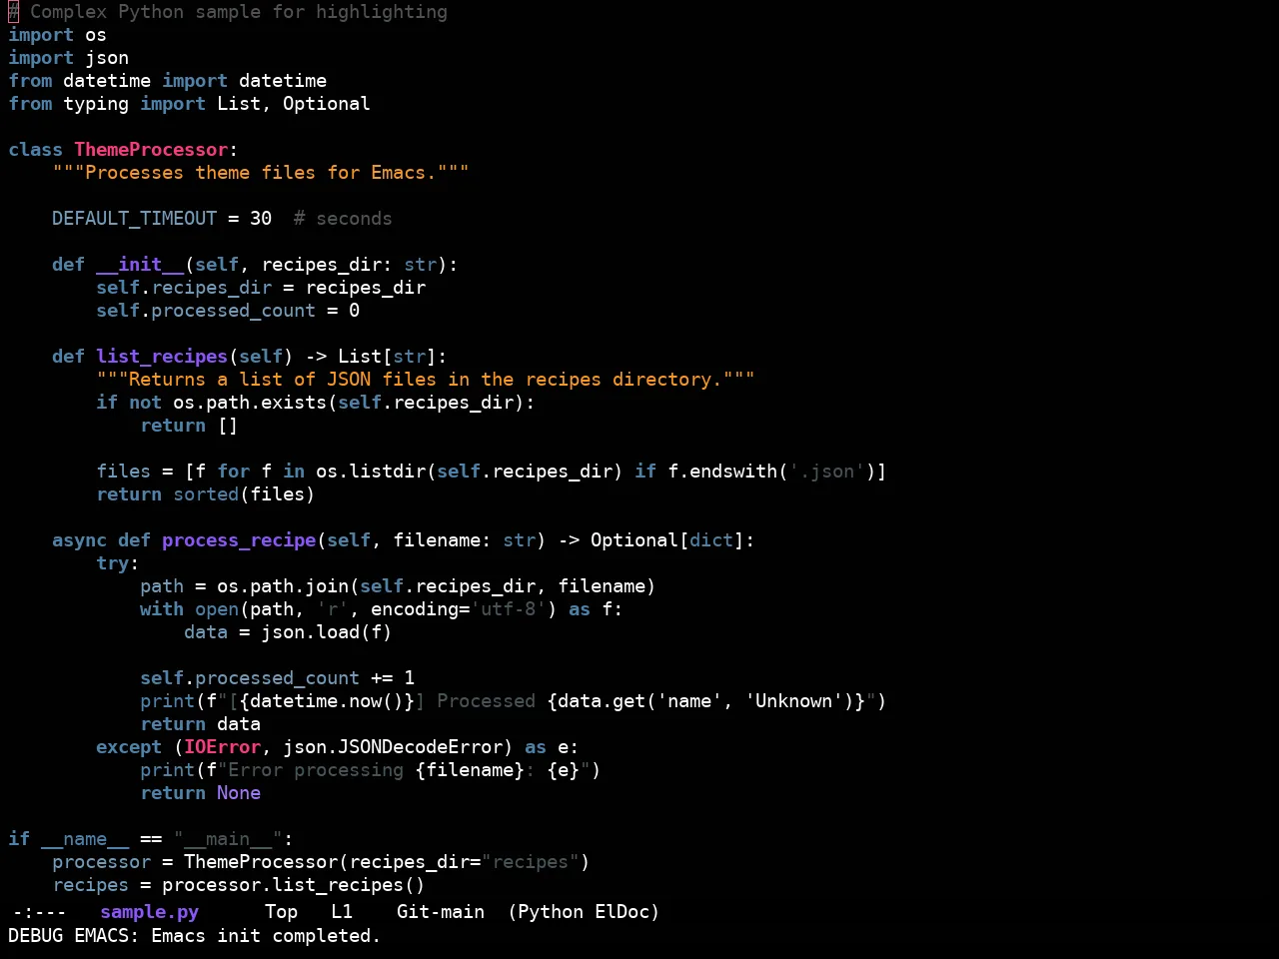Click the '# seconds' comment
The image size is (1279, 959).
tap(343, 219)
